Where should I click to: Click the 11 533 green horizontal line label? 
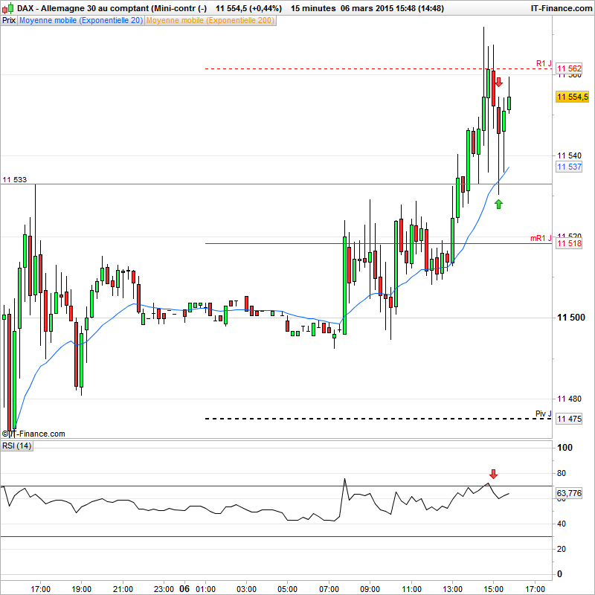click(15, 180)
